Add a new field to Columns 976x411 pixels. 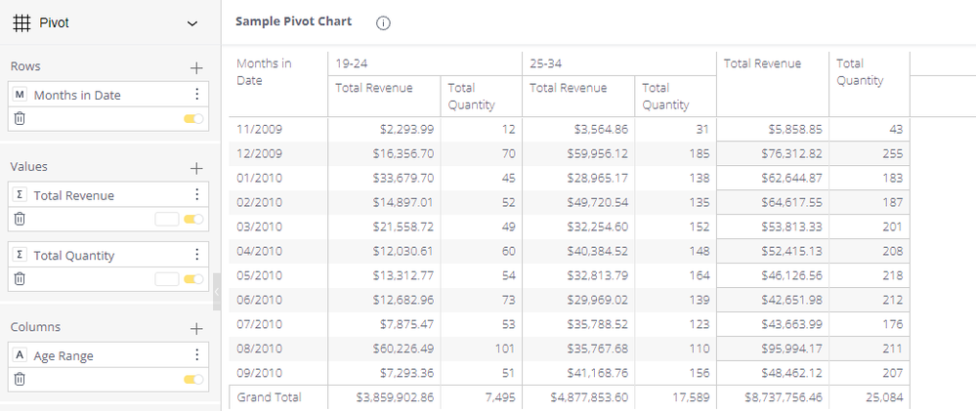[196, 328]
